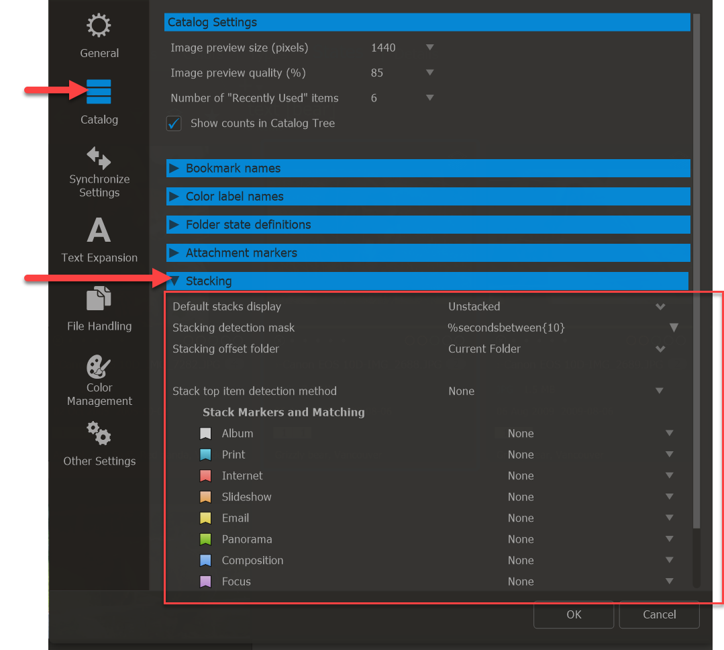Click the Current Folder value
The height and width of the screenshot is (650, 724).
(x=484, y=349)
